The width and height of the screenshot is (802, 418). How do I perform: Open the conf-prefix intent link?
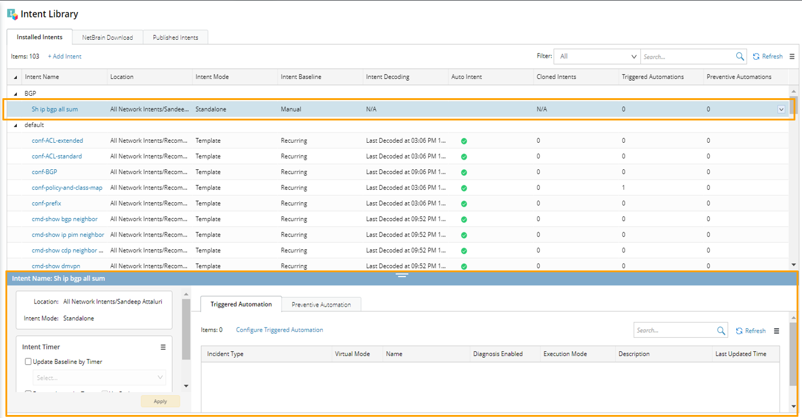[46, 204]
